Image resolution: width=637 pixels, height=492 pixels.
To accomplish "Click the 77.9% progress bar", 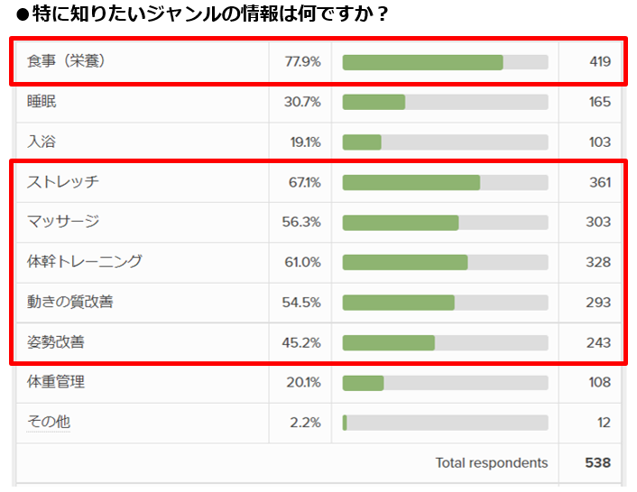I will [x=445, y=62].
